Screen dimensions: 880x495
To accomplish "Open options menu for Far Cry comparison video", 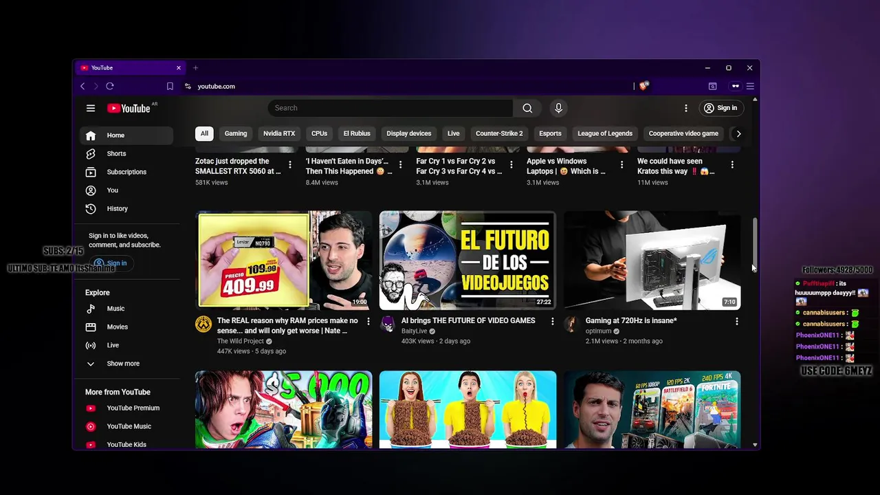I will click(511, 165).
